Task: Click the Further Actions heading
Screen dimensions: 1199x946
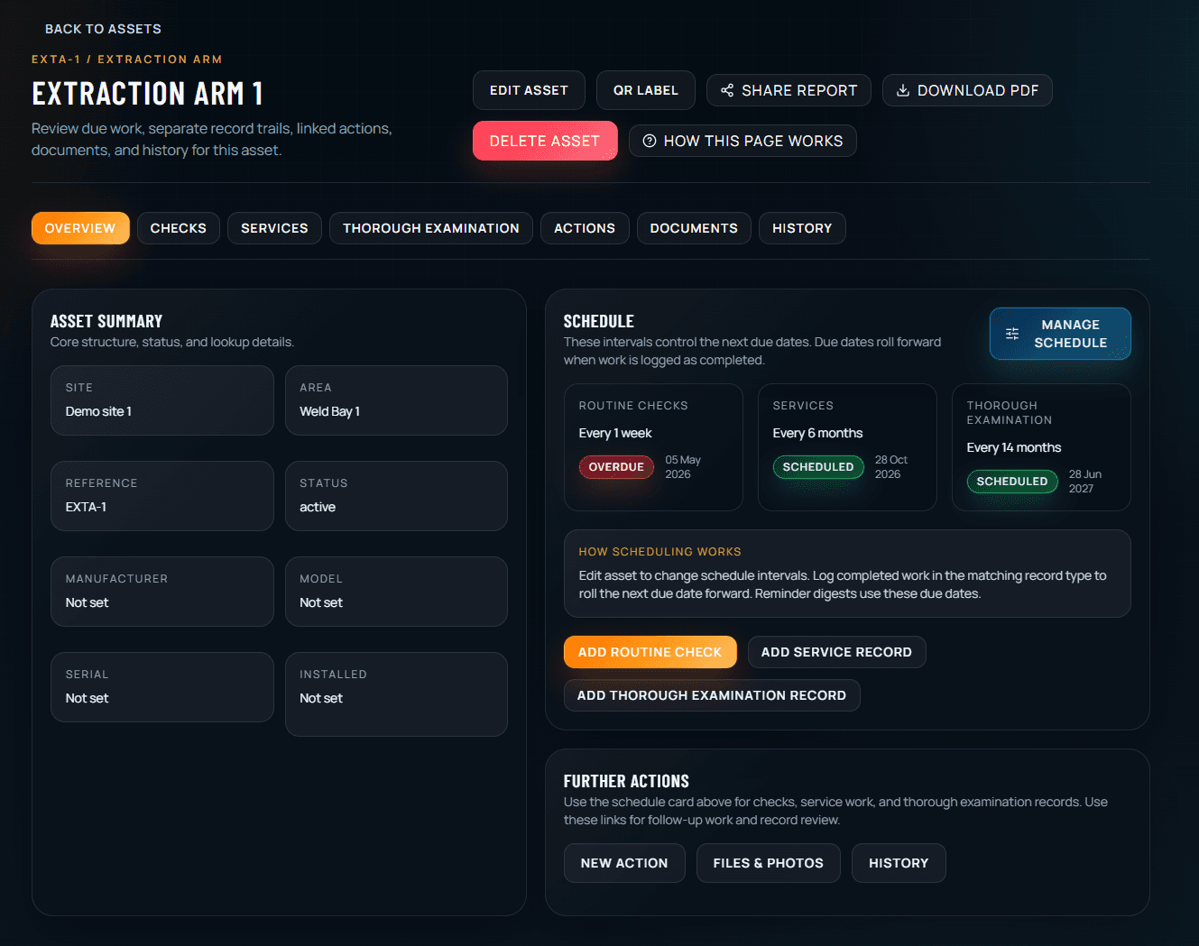Action: point(626,781)
